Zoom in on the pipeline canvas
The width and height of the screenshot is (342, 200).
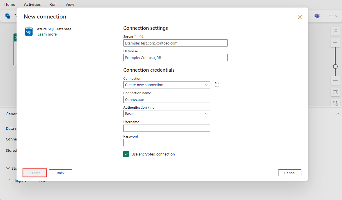click(335, 43)
